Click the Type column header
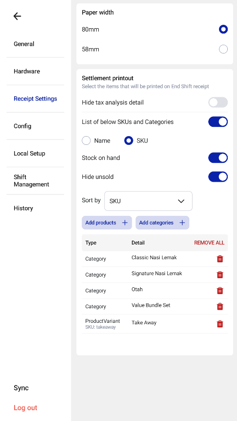The width and height of the screenshot is (237, 421). click(91, 243)
